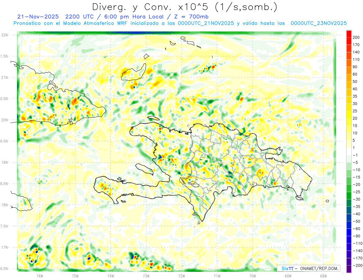Click the "7.5N" latitude label
Viewport: 363px width, 280px height.
click(4, 226)
